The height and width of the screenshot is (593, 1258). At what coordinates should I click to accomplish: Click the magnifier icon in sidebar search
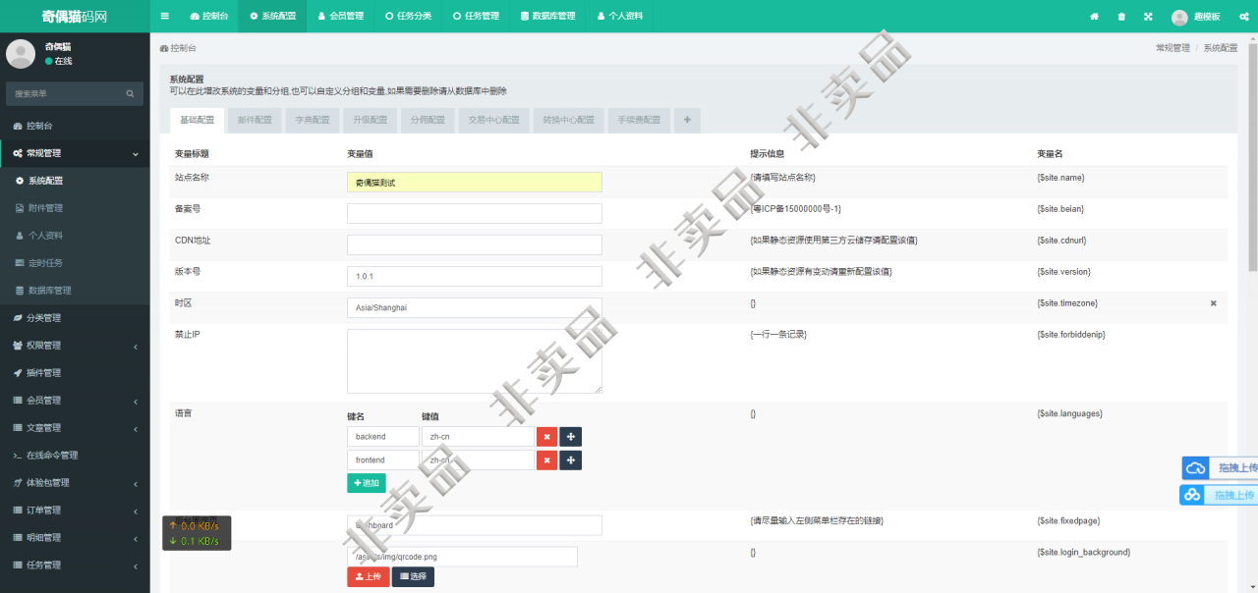click(x=130, y=94)
